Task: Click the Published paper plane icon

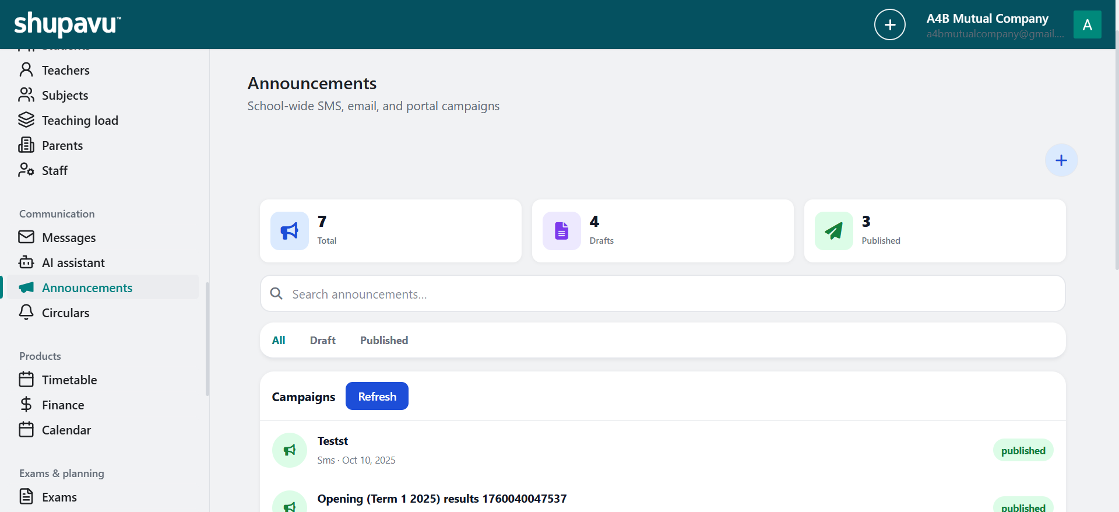Action: click(x=834, y=231)
